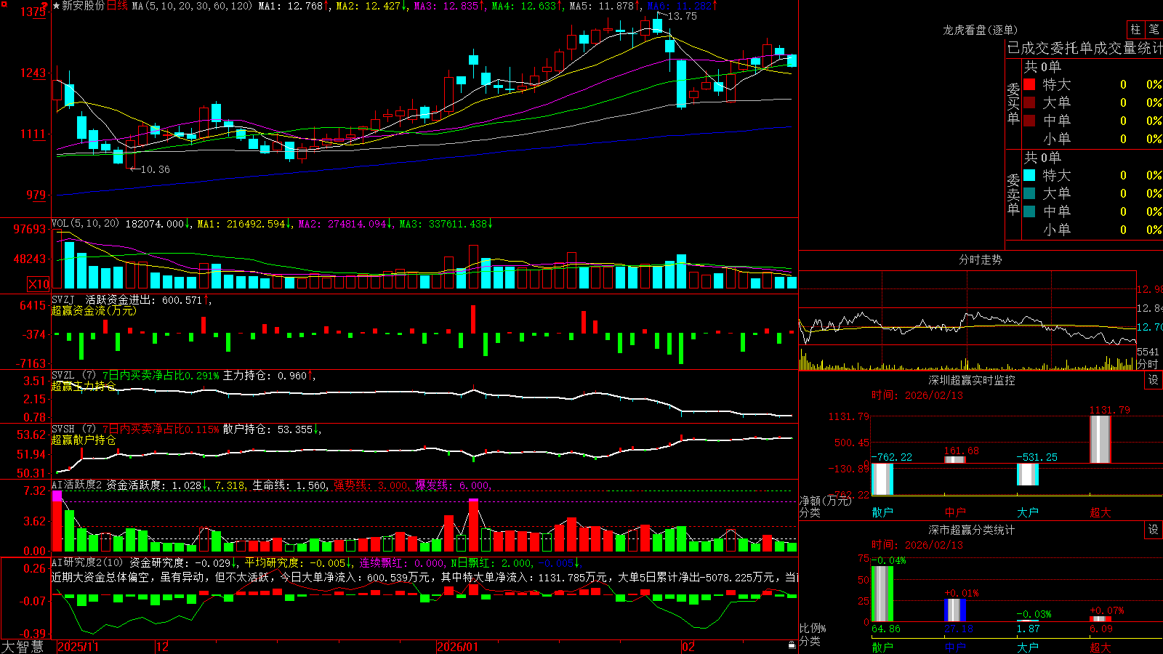The width and height of the screenshot is (1163, 654).
Task: Click the 已成交委托单成交量统计 header
Action: point(1084,48)
